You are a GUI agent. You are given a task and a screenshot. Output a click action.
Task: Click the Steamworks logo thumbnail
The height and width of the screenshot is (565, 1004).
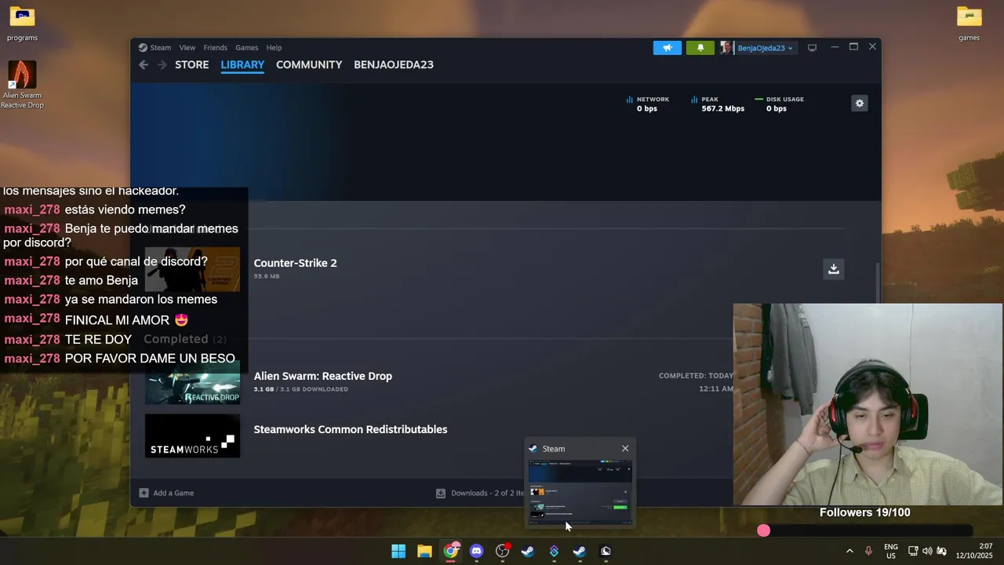click(192, 436)
